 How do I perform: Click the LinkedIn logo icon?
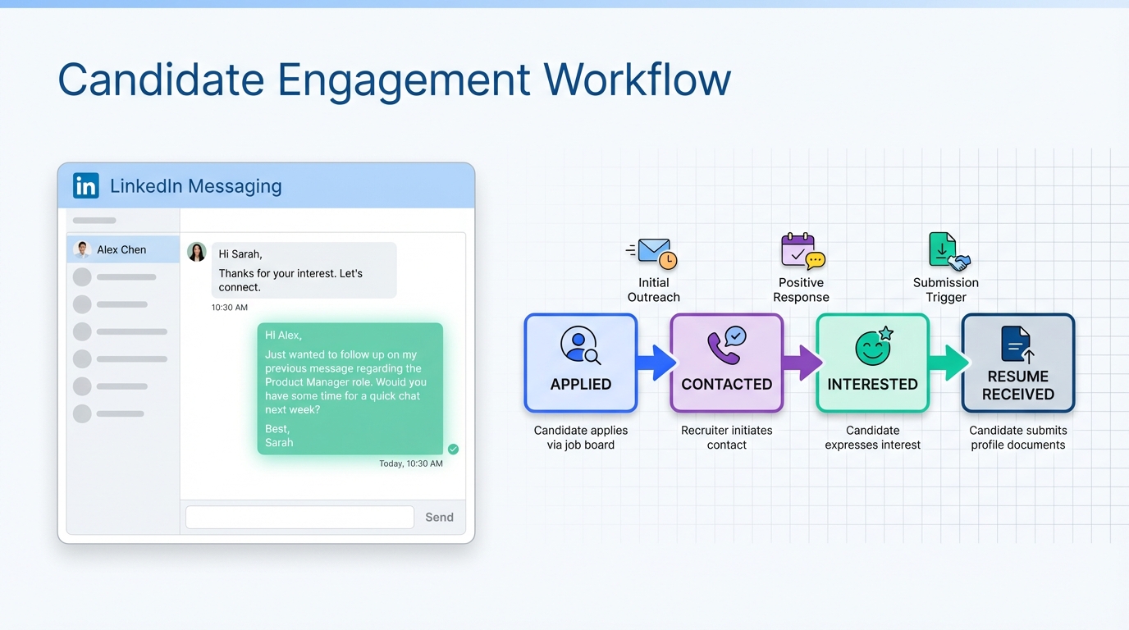(86, 185)
